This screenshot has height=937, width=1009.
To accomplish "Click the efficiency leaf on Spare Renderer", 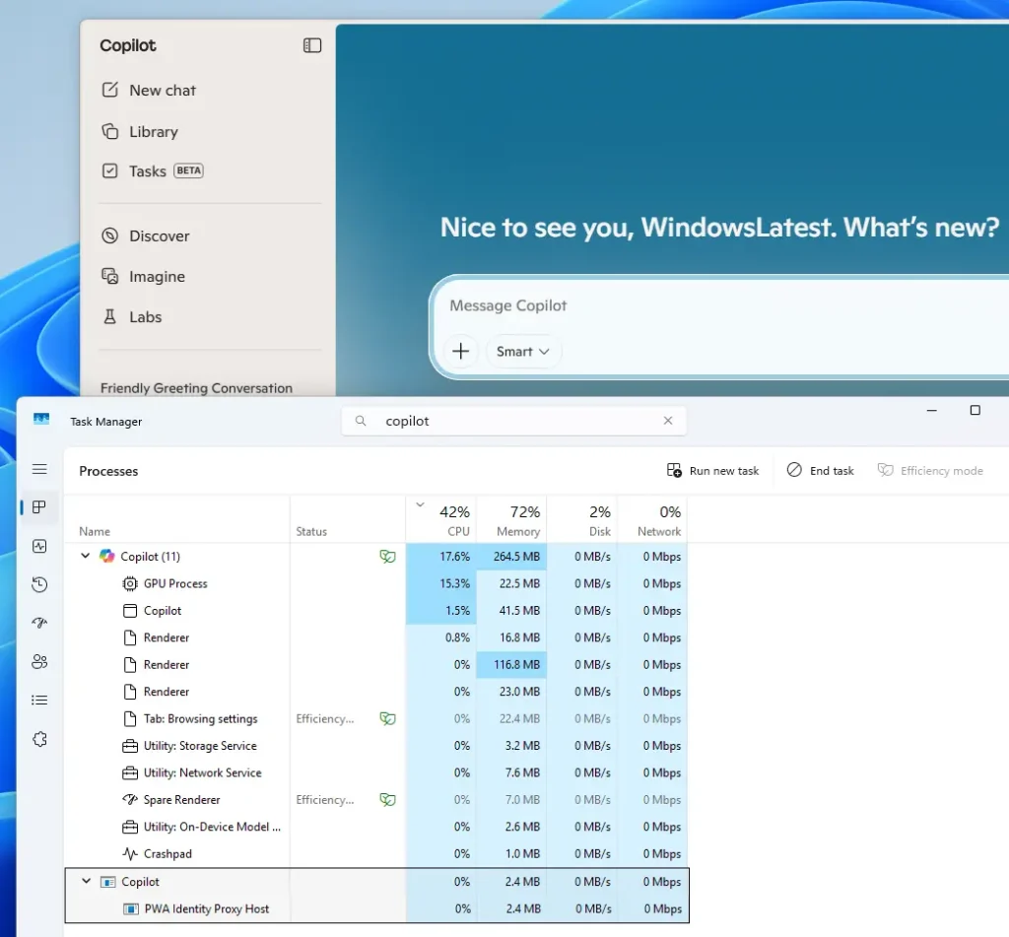I will click(x=387, y=799).
